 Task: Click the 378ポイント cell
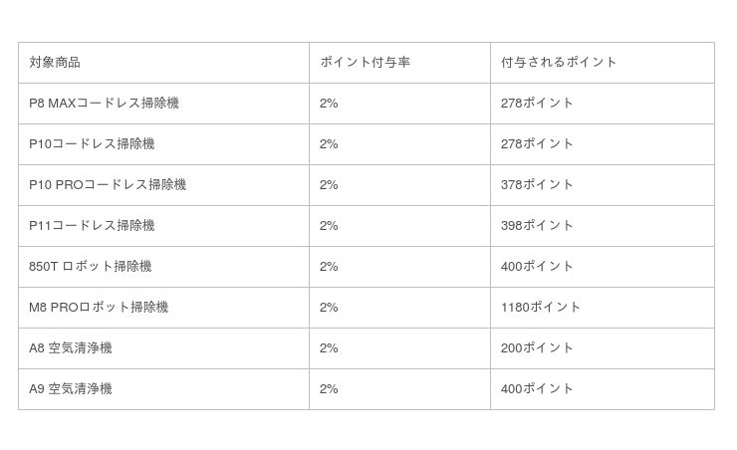pos(537,184)
